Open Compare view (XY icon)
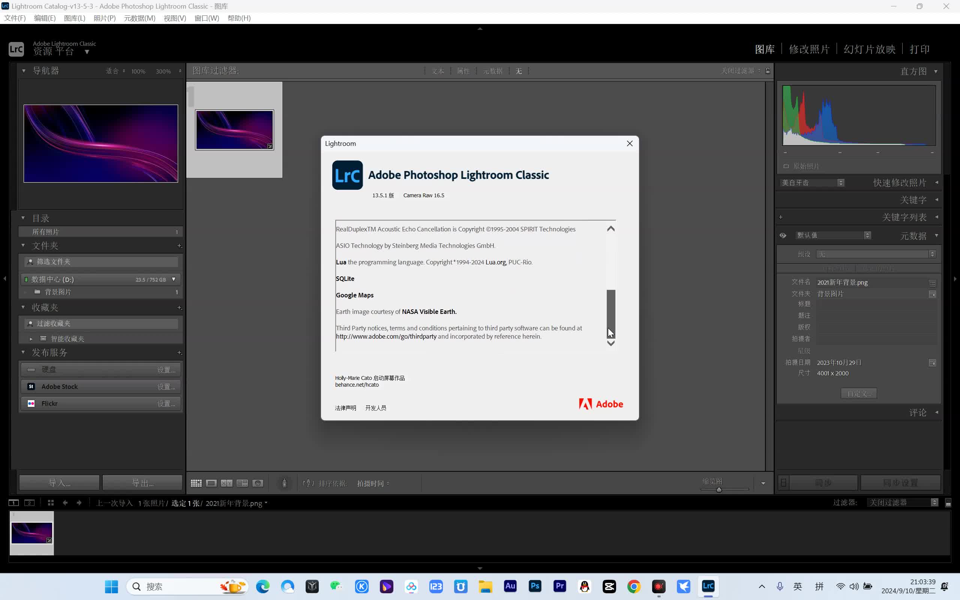Viewport: 960px width, 600px height. tap(226, 483)
